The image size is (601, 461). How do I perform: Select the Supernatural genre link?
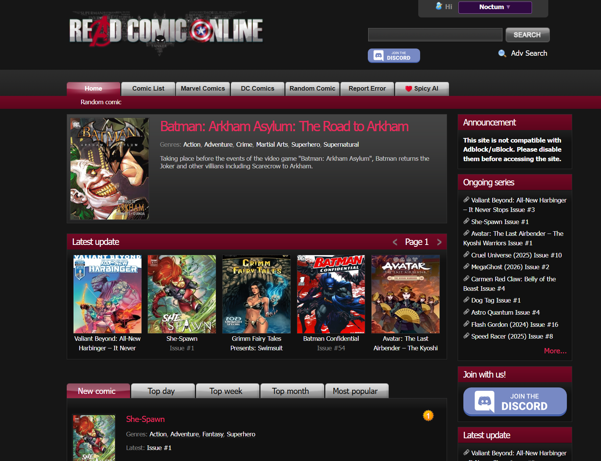[x=341, y=144]
